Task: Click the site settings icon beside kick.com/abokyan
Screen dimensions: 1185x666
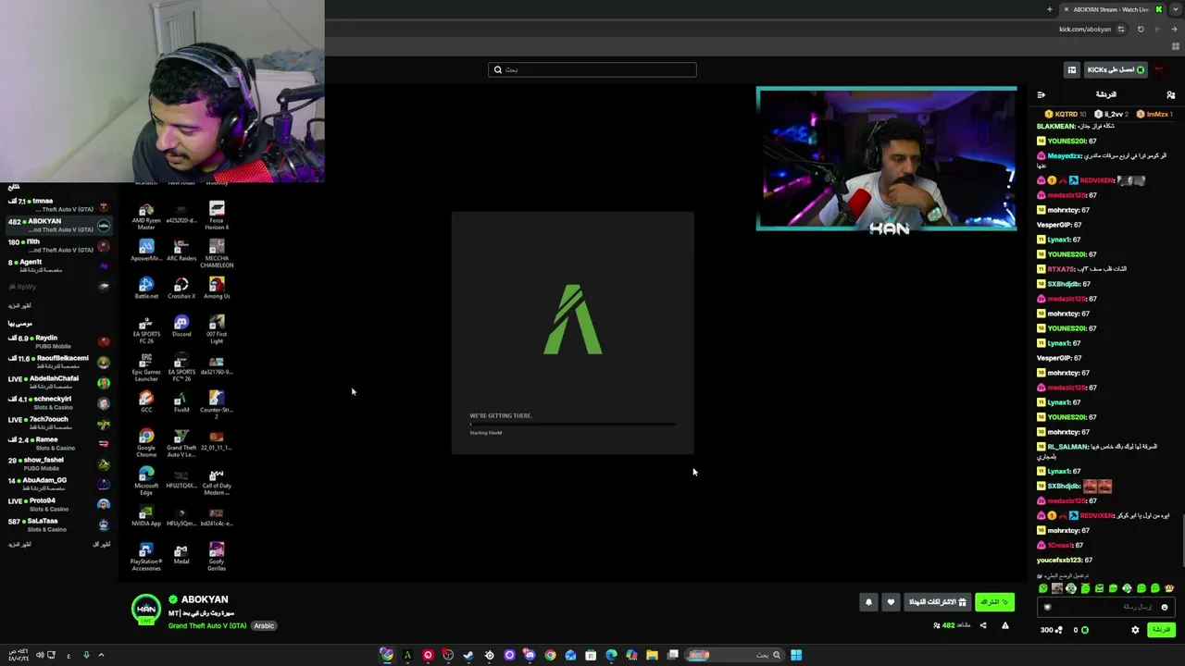Action: (x=1121, y=29)
